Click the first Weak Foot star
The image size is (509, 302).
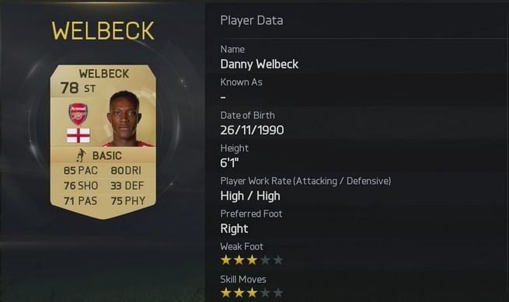click(225, 260)
